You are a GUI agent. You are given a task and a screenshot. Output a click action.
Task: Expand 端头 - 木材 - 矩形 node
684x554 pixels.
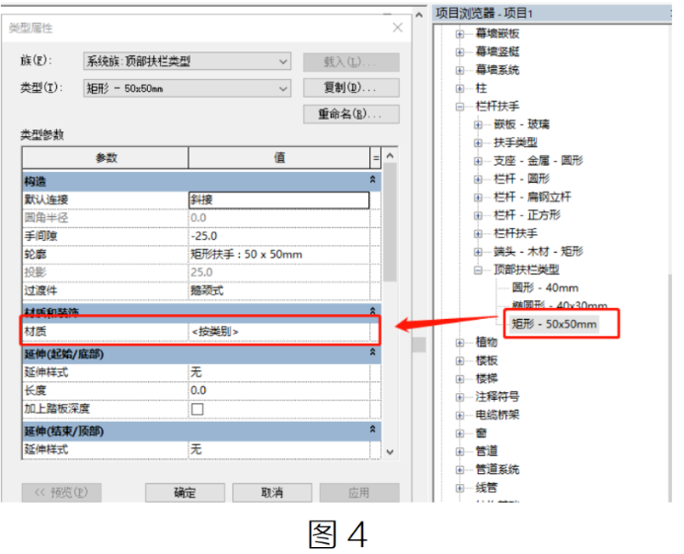pos(478,252)
